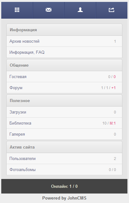The image size is (129, 203).
Task: Open Информация, FAQ link
Action: (64, 52)
